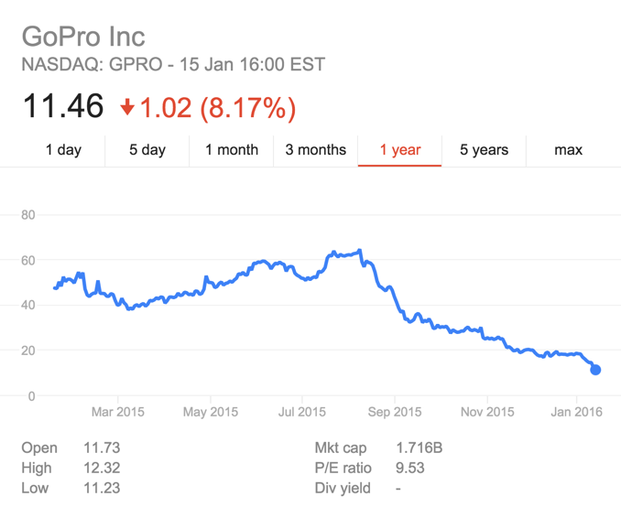Click the Mkt cap value 1.716B
This screenshot has height=507, width=621.
[419, 448]
